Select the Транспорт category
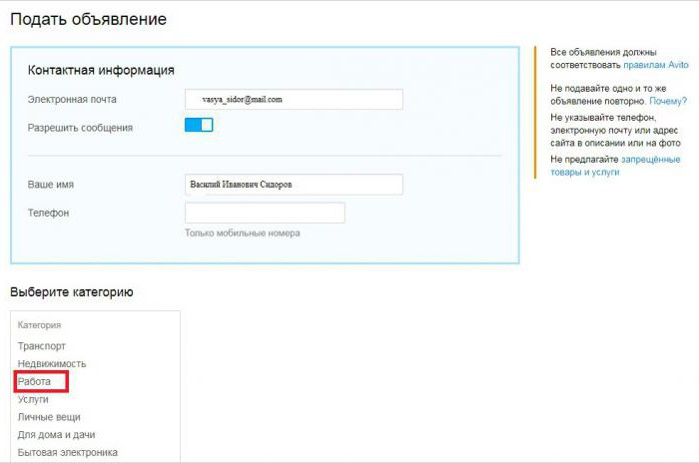This screenshot has width=699, height=463. (42, 346)
